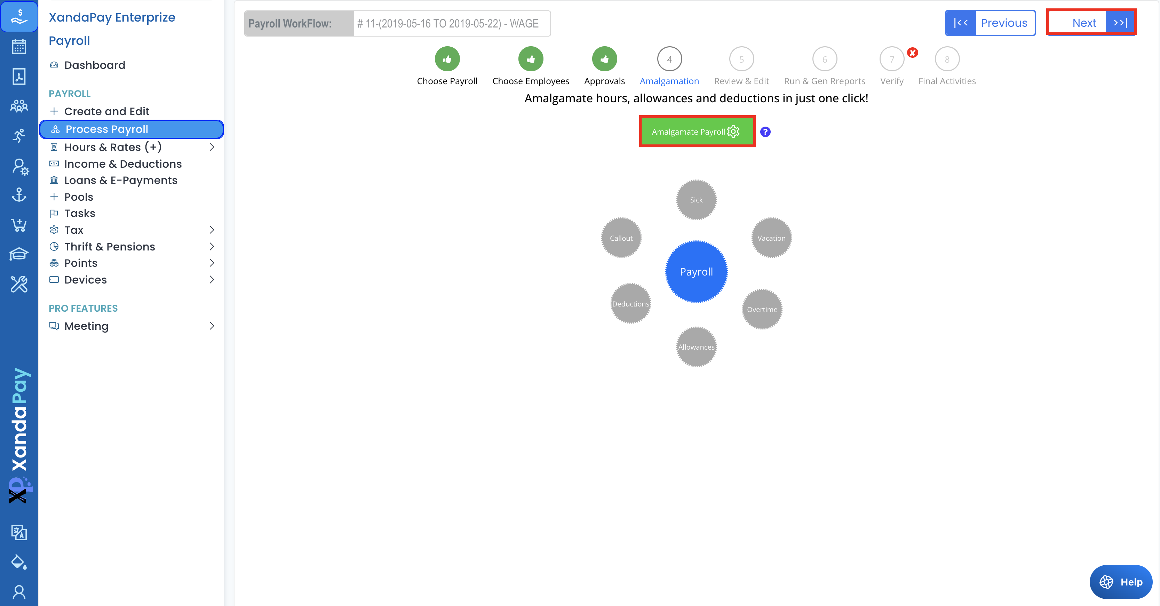Click the running person icon in sidebar
Screen dimensions: 1160x606
tap(19, 136)
